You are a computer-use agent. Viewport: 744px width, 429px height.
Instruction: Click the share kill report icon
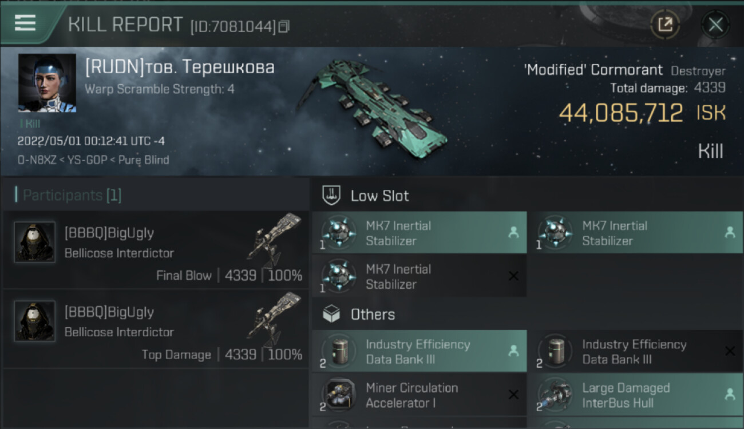665,25
